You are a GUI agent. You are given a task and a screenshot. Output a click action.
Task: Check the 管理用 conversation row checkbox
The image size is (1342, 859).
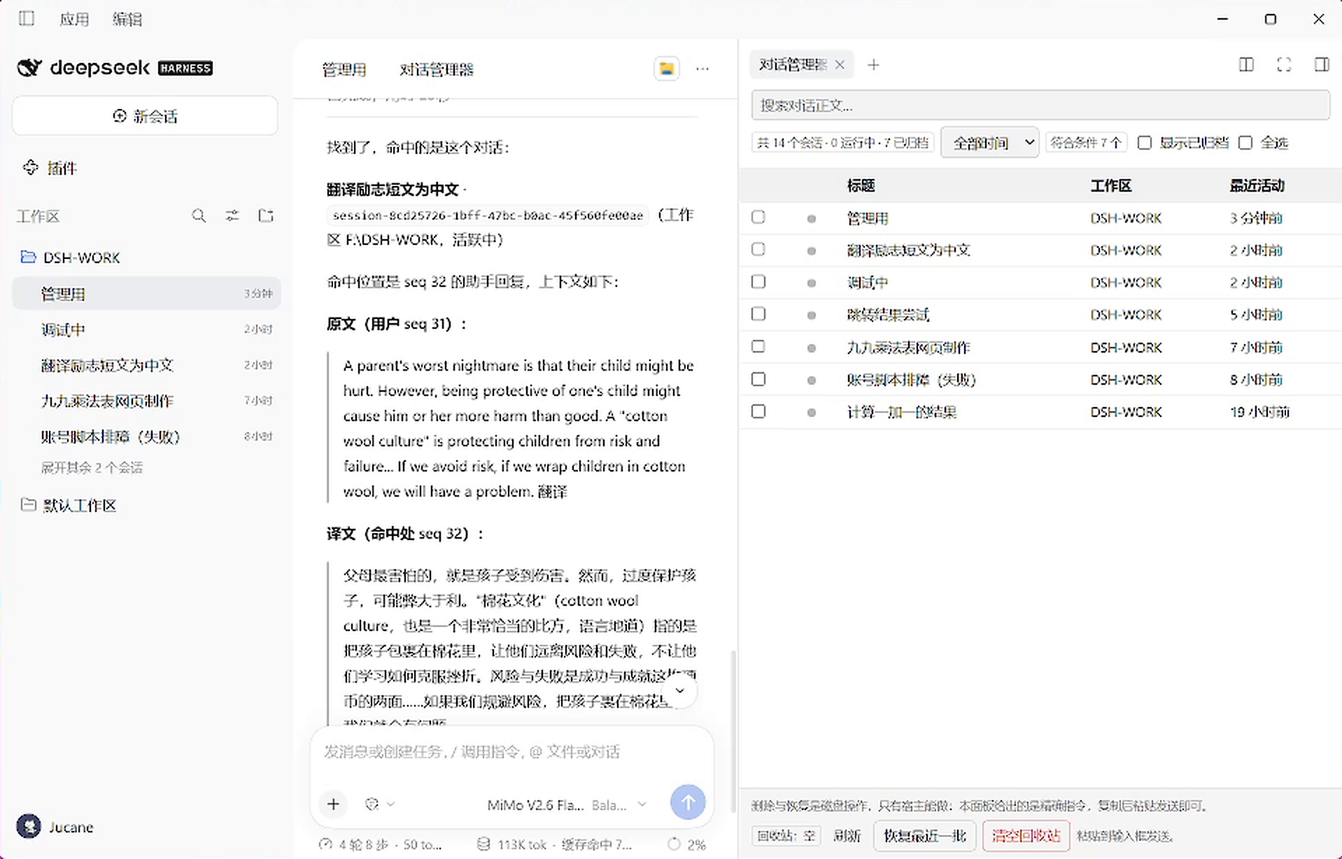[758, 218]
